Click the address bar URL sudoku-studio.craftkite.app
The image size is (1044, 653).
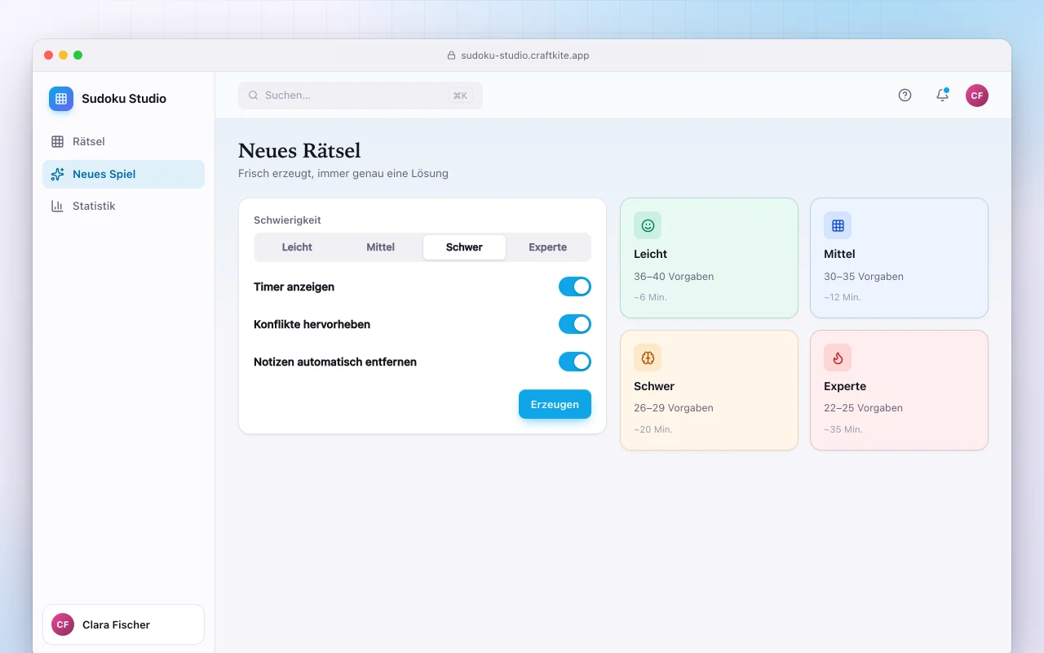(525, 56)
